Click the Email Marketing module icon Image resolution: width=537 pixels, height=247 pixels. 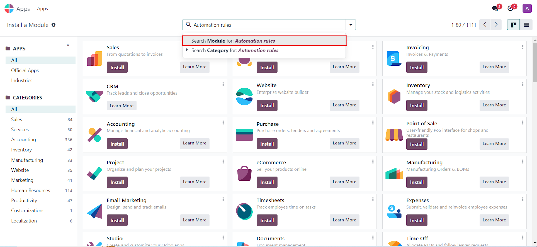pos(95,211)
